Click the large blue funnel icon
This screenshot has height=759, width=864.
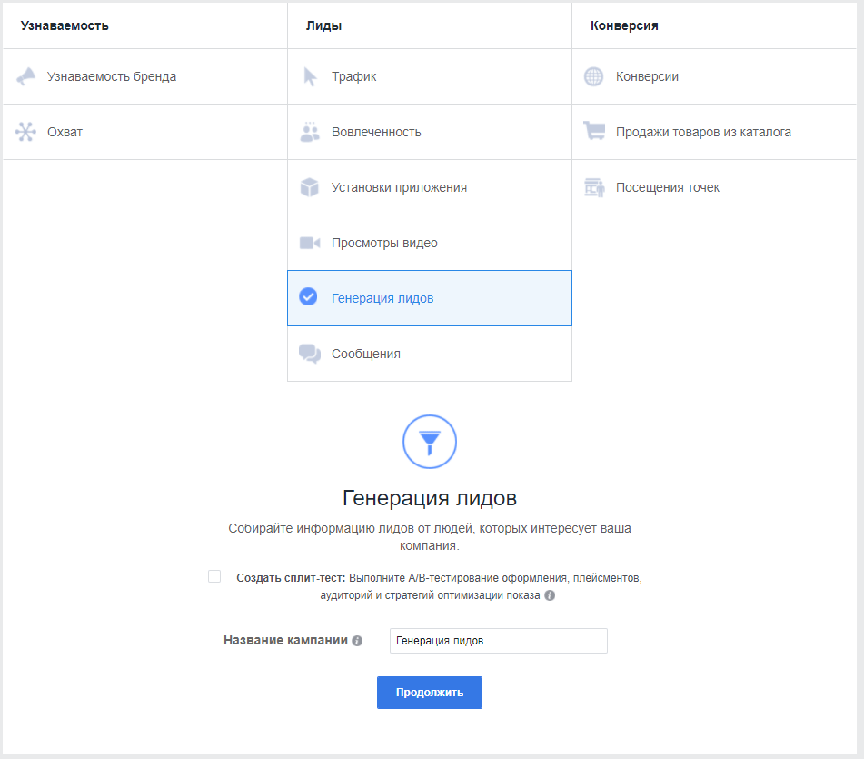(429, 442)
